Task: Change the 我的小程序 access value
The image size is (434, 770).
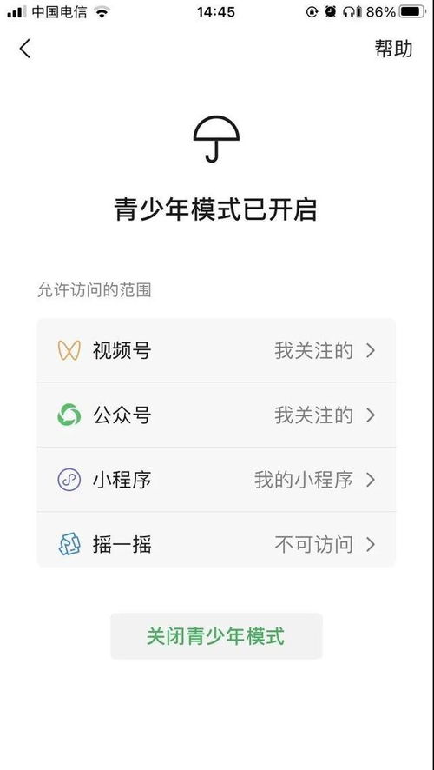Action: pos(304,480)
